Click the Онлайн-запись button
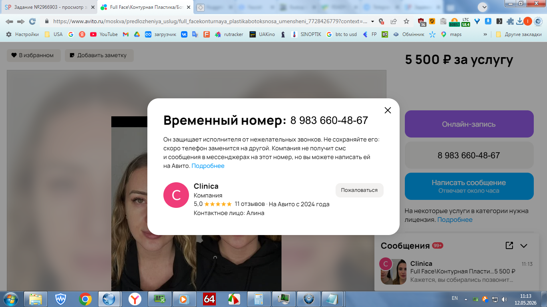The image size is (547, 307). point(469,124)
